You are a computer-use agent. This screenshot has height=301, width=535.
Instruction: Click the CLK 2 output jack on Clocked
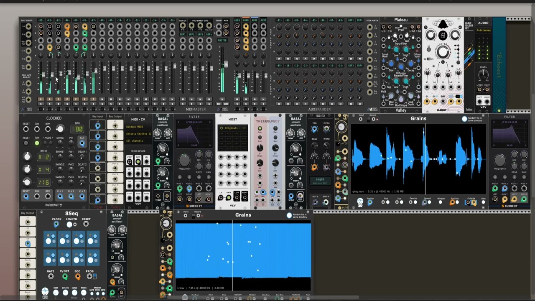tap(71, 196)
